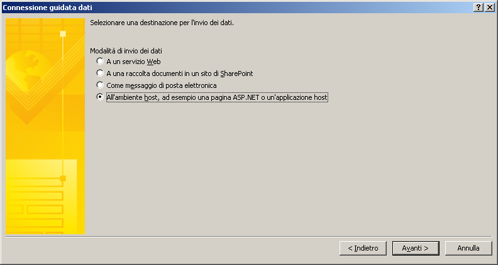498x265 pixels.
Task: Click the globe graphic in the yellow banner
Action: 28,67
